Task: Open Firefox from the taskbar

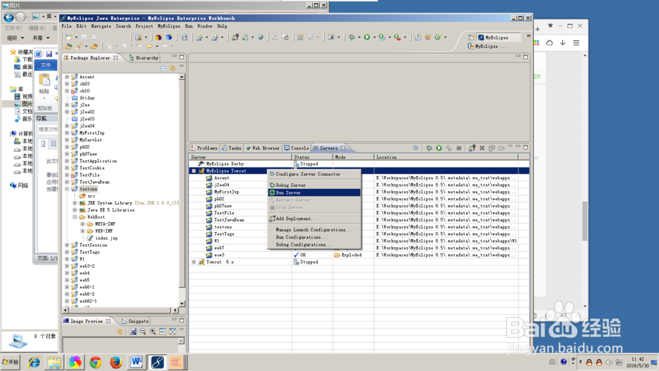Action: pyautogui.click(x=116, y=362)
